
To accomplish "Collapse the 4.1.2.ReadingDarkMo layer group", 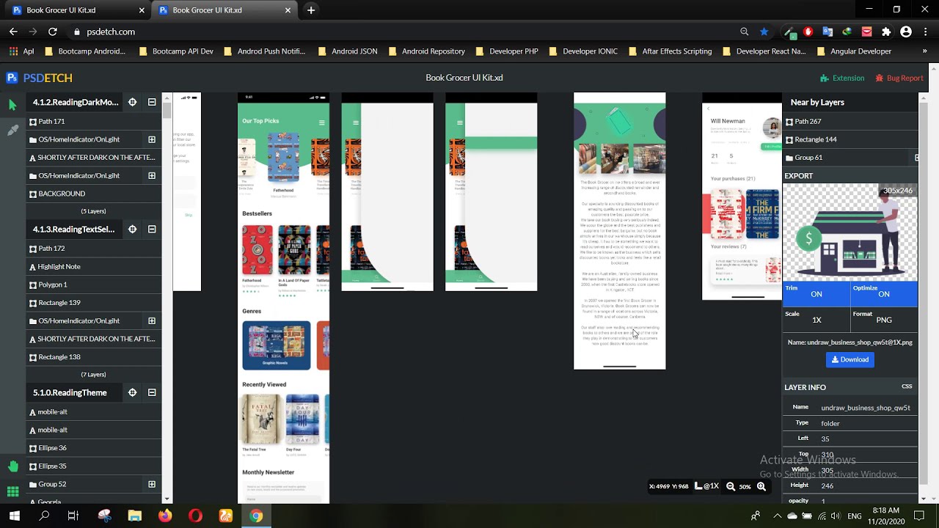I will (x=152, y=102).
